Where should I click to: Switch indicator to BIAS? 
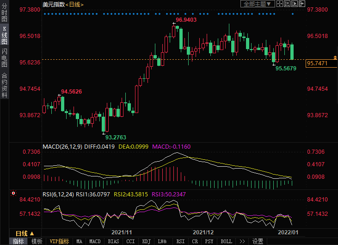point(113,241)
